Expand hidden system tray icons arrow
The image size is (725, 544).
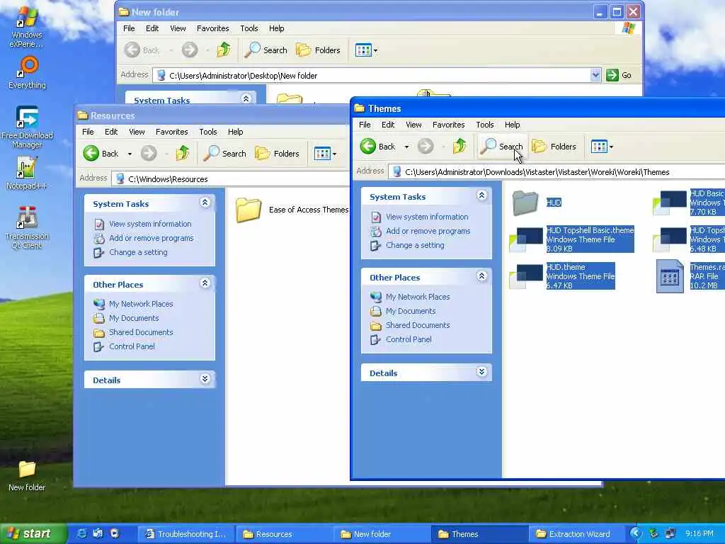coord(636,534)
